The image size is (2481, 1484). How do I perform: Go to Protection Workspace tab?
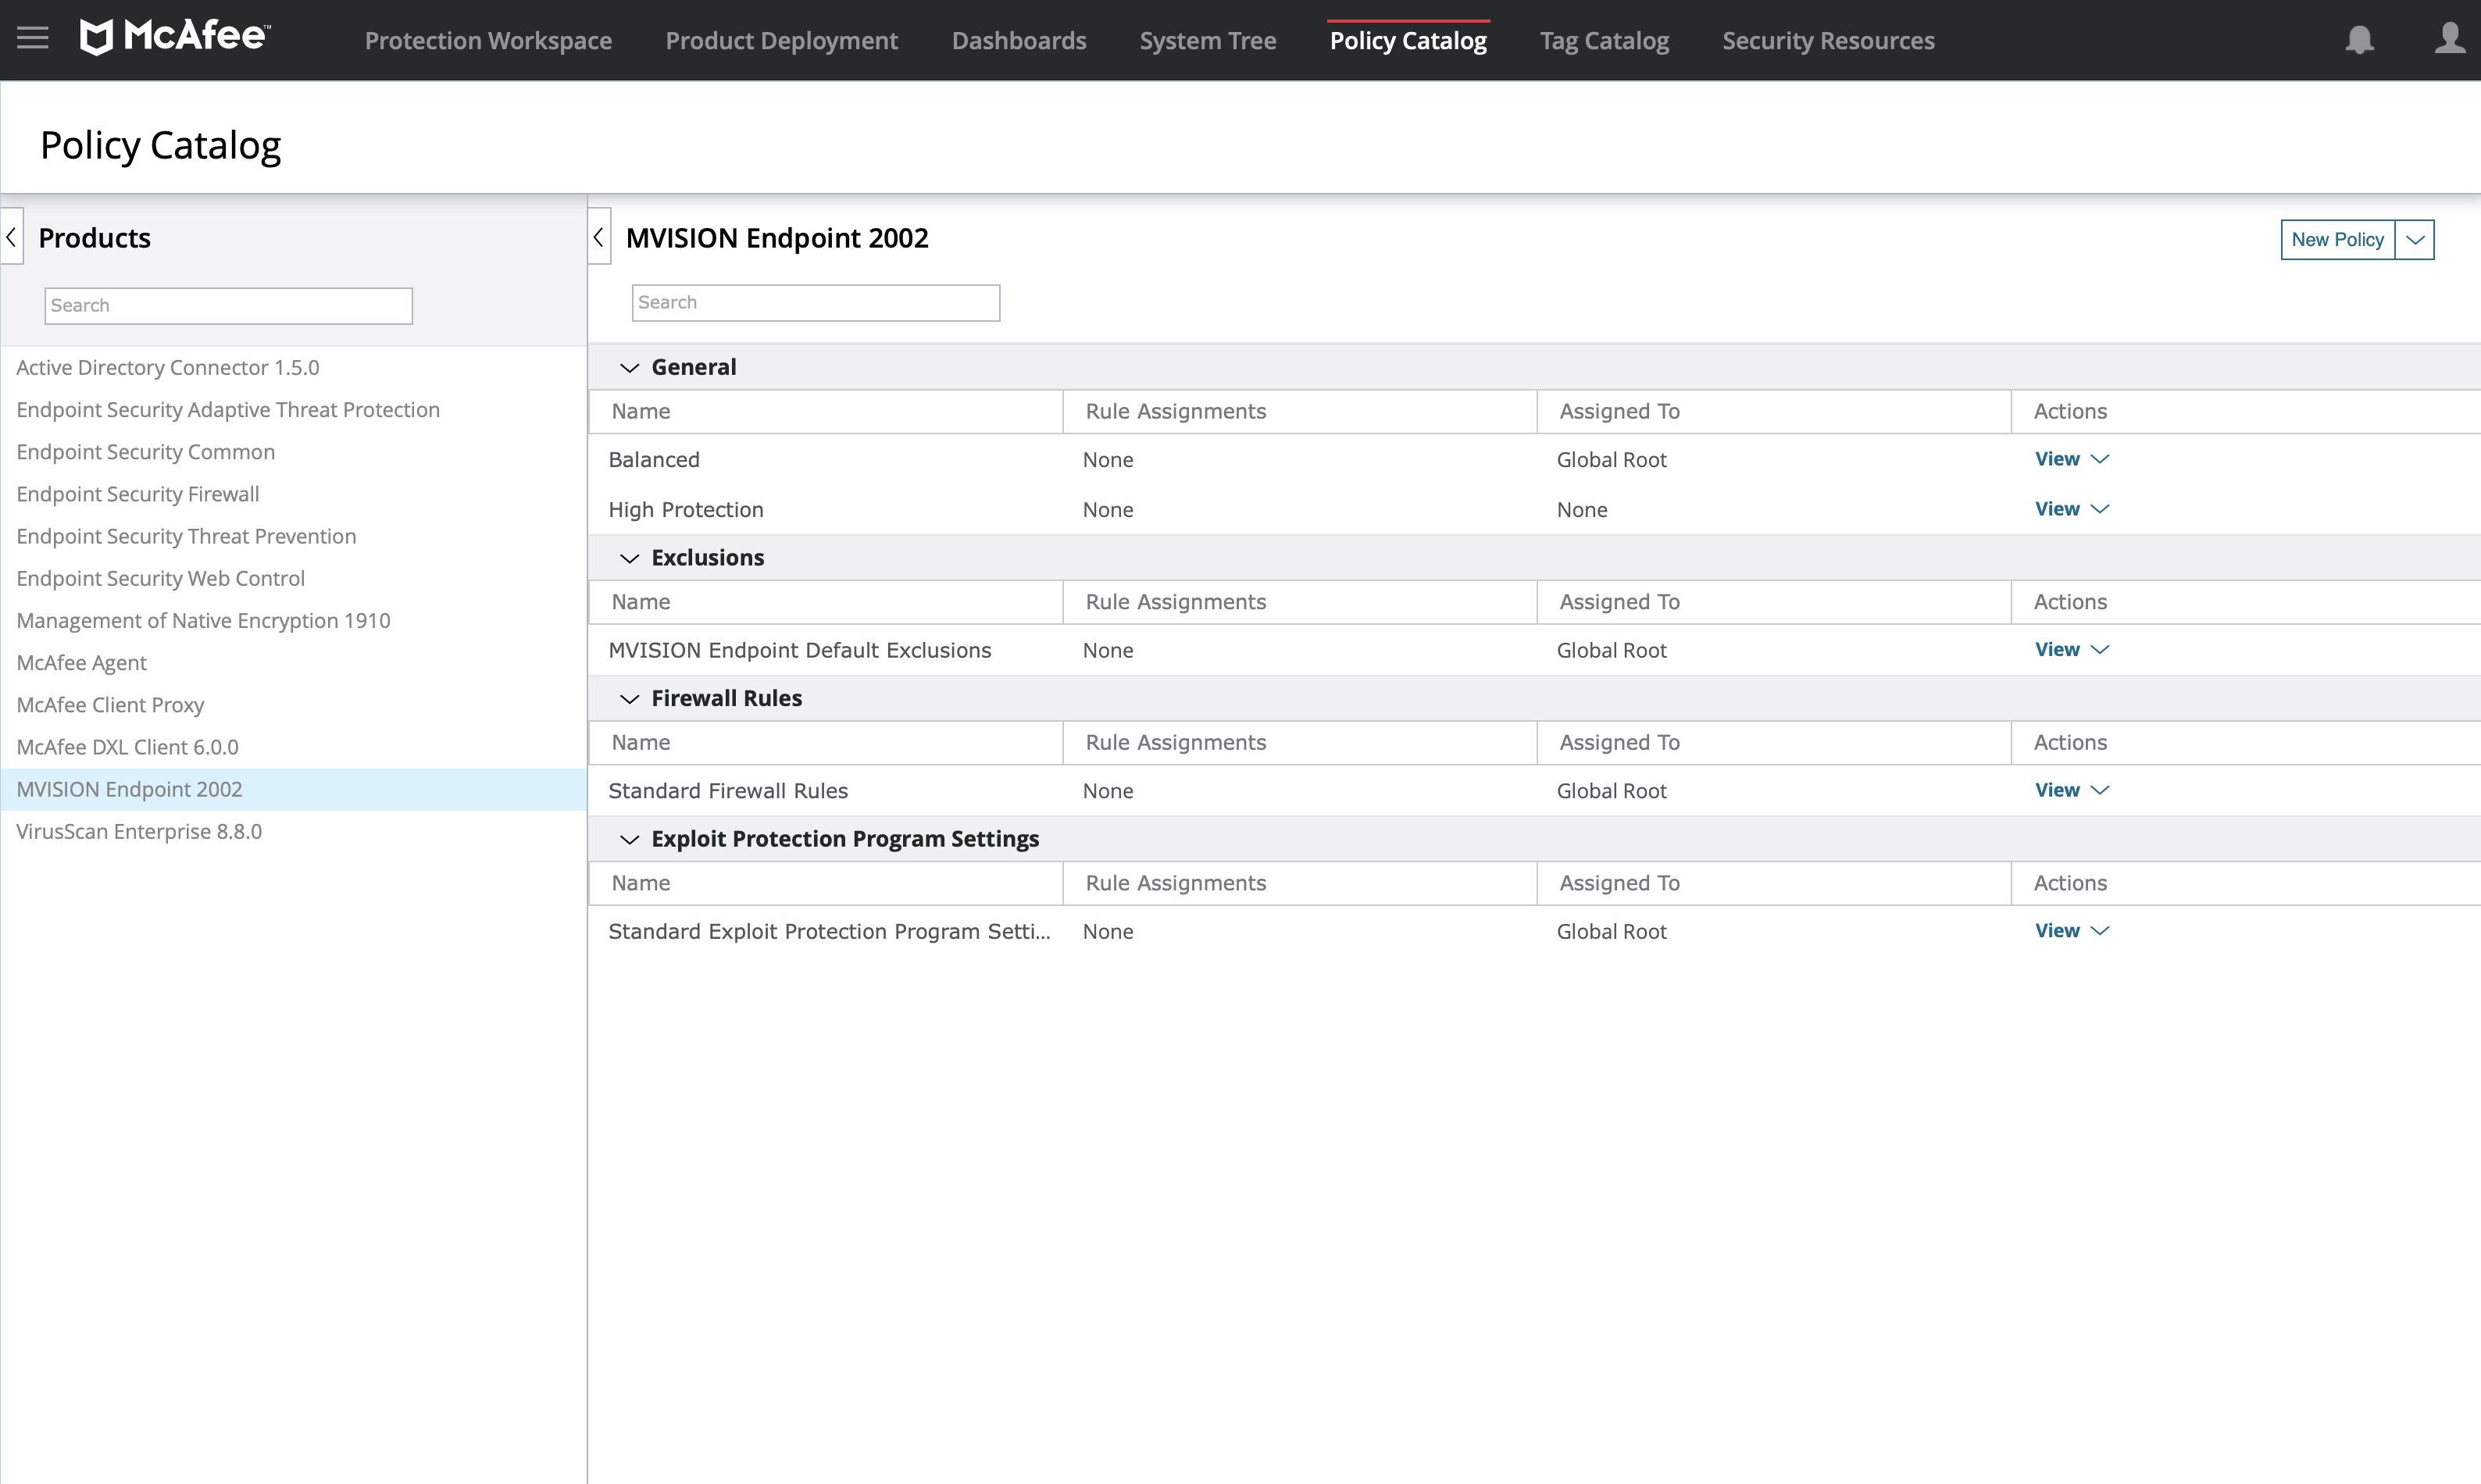pos(488,41)
